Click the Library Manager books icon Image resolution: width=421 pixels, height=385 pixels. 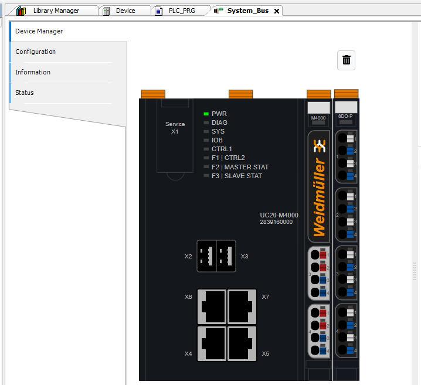click(x=21, y=11)
